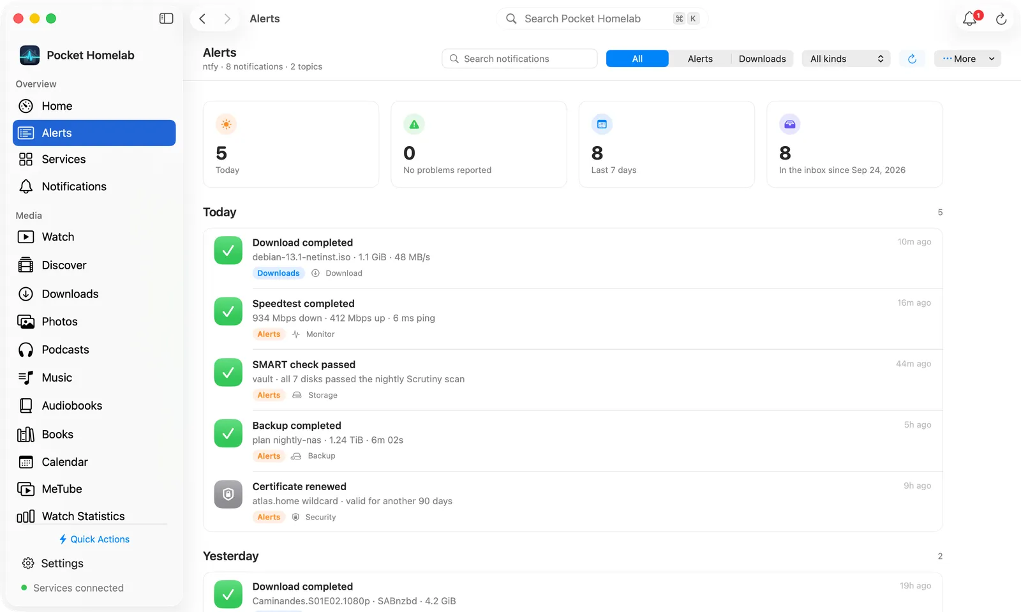1021x612 pixels.
Task: Open Photos in the sidebar
Action: pos(94,322)
